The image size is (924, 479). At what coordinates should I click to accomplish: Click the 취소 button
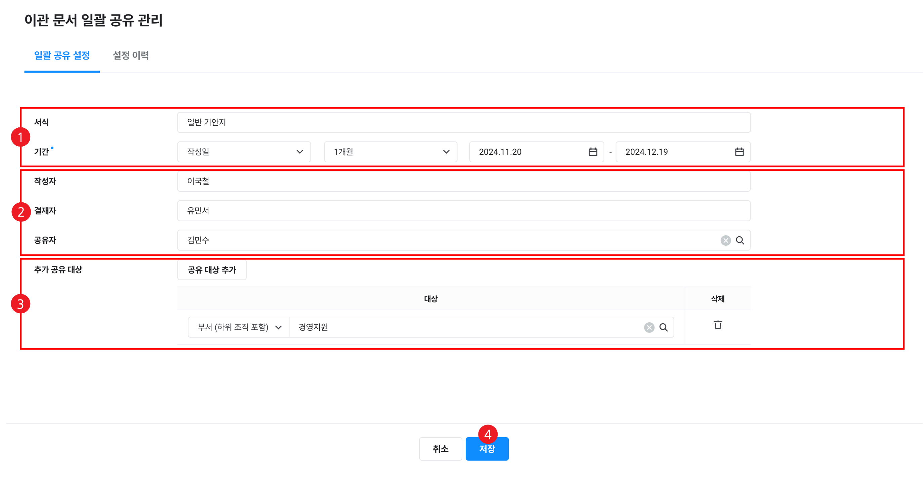[x=440, y=448]
